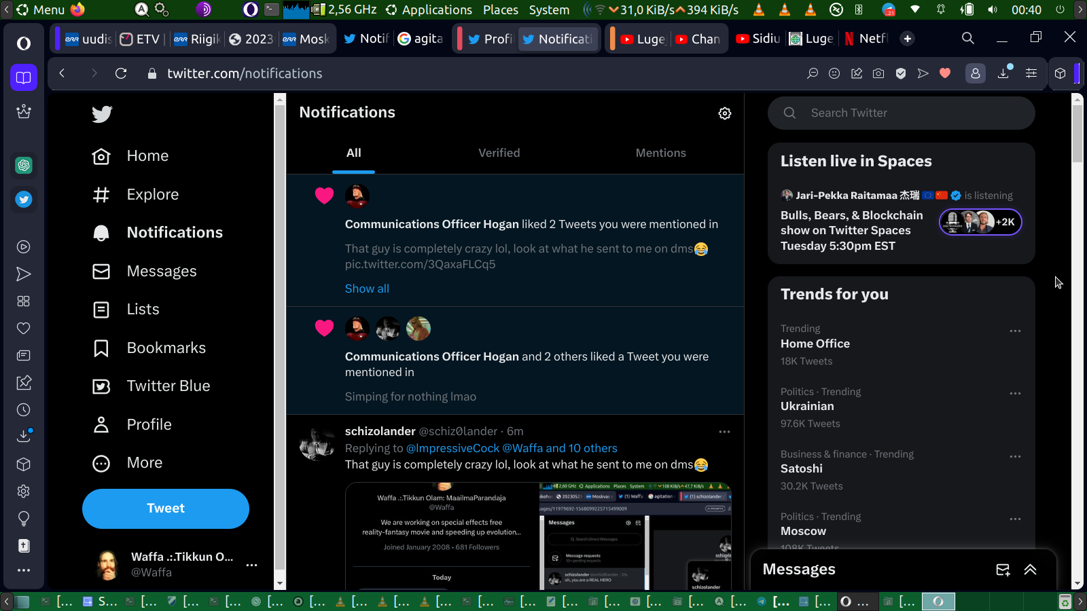Image resolution: width=1087 pixels, height=611 pixels.
Task: Open the volume control in system tray
Action: point(993,10)
